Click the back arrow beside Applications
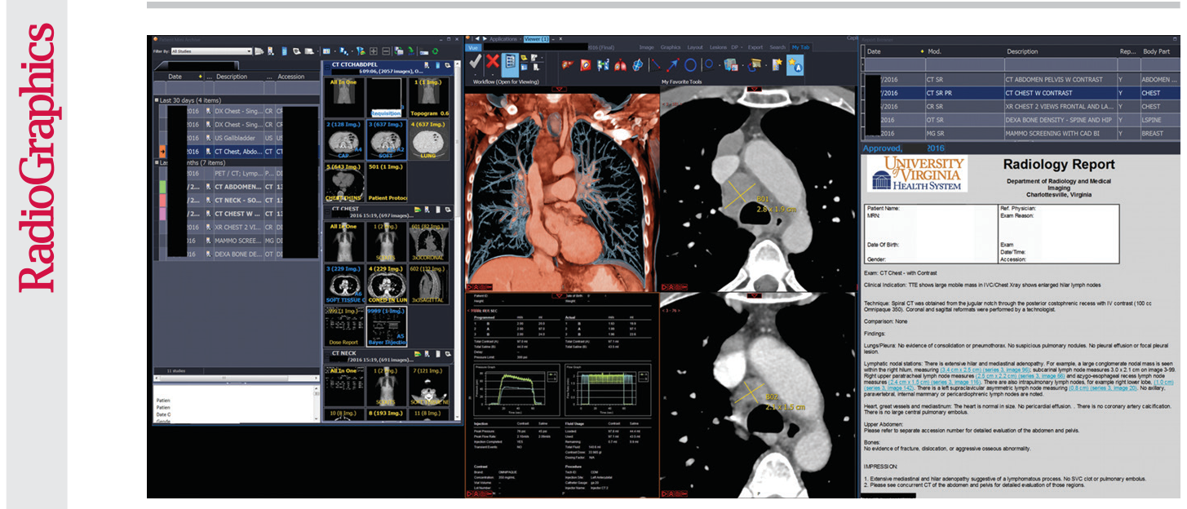 tap(477, 38)
